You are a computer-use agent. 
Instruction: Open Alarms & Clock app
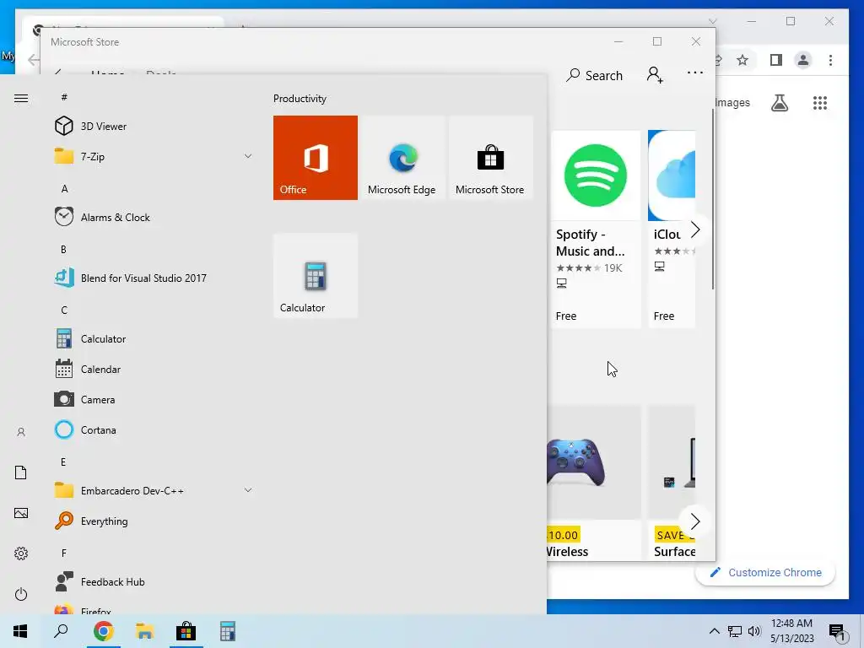(154, 217)
